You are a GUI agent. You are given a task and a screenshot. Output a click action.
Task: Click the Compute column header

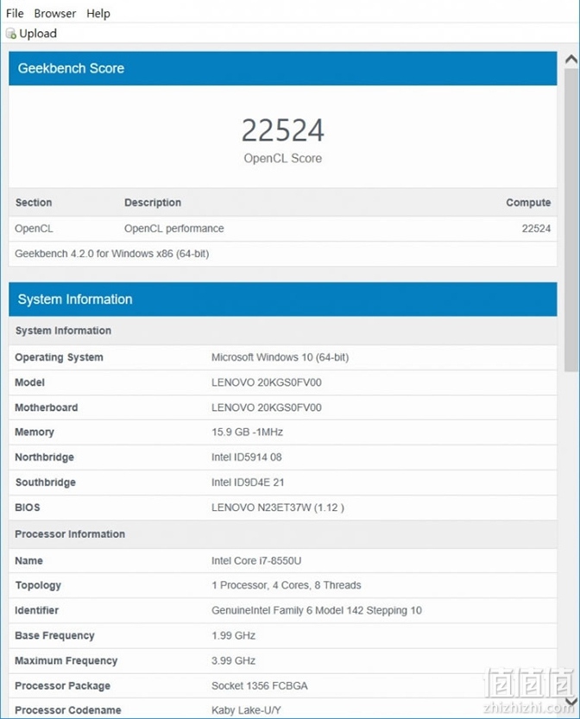[x=528, y=202]
